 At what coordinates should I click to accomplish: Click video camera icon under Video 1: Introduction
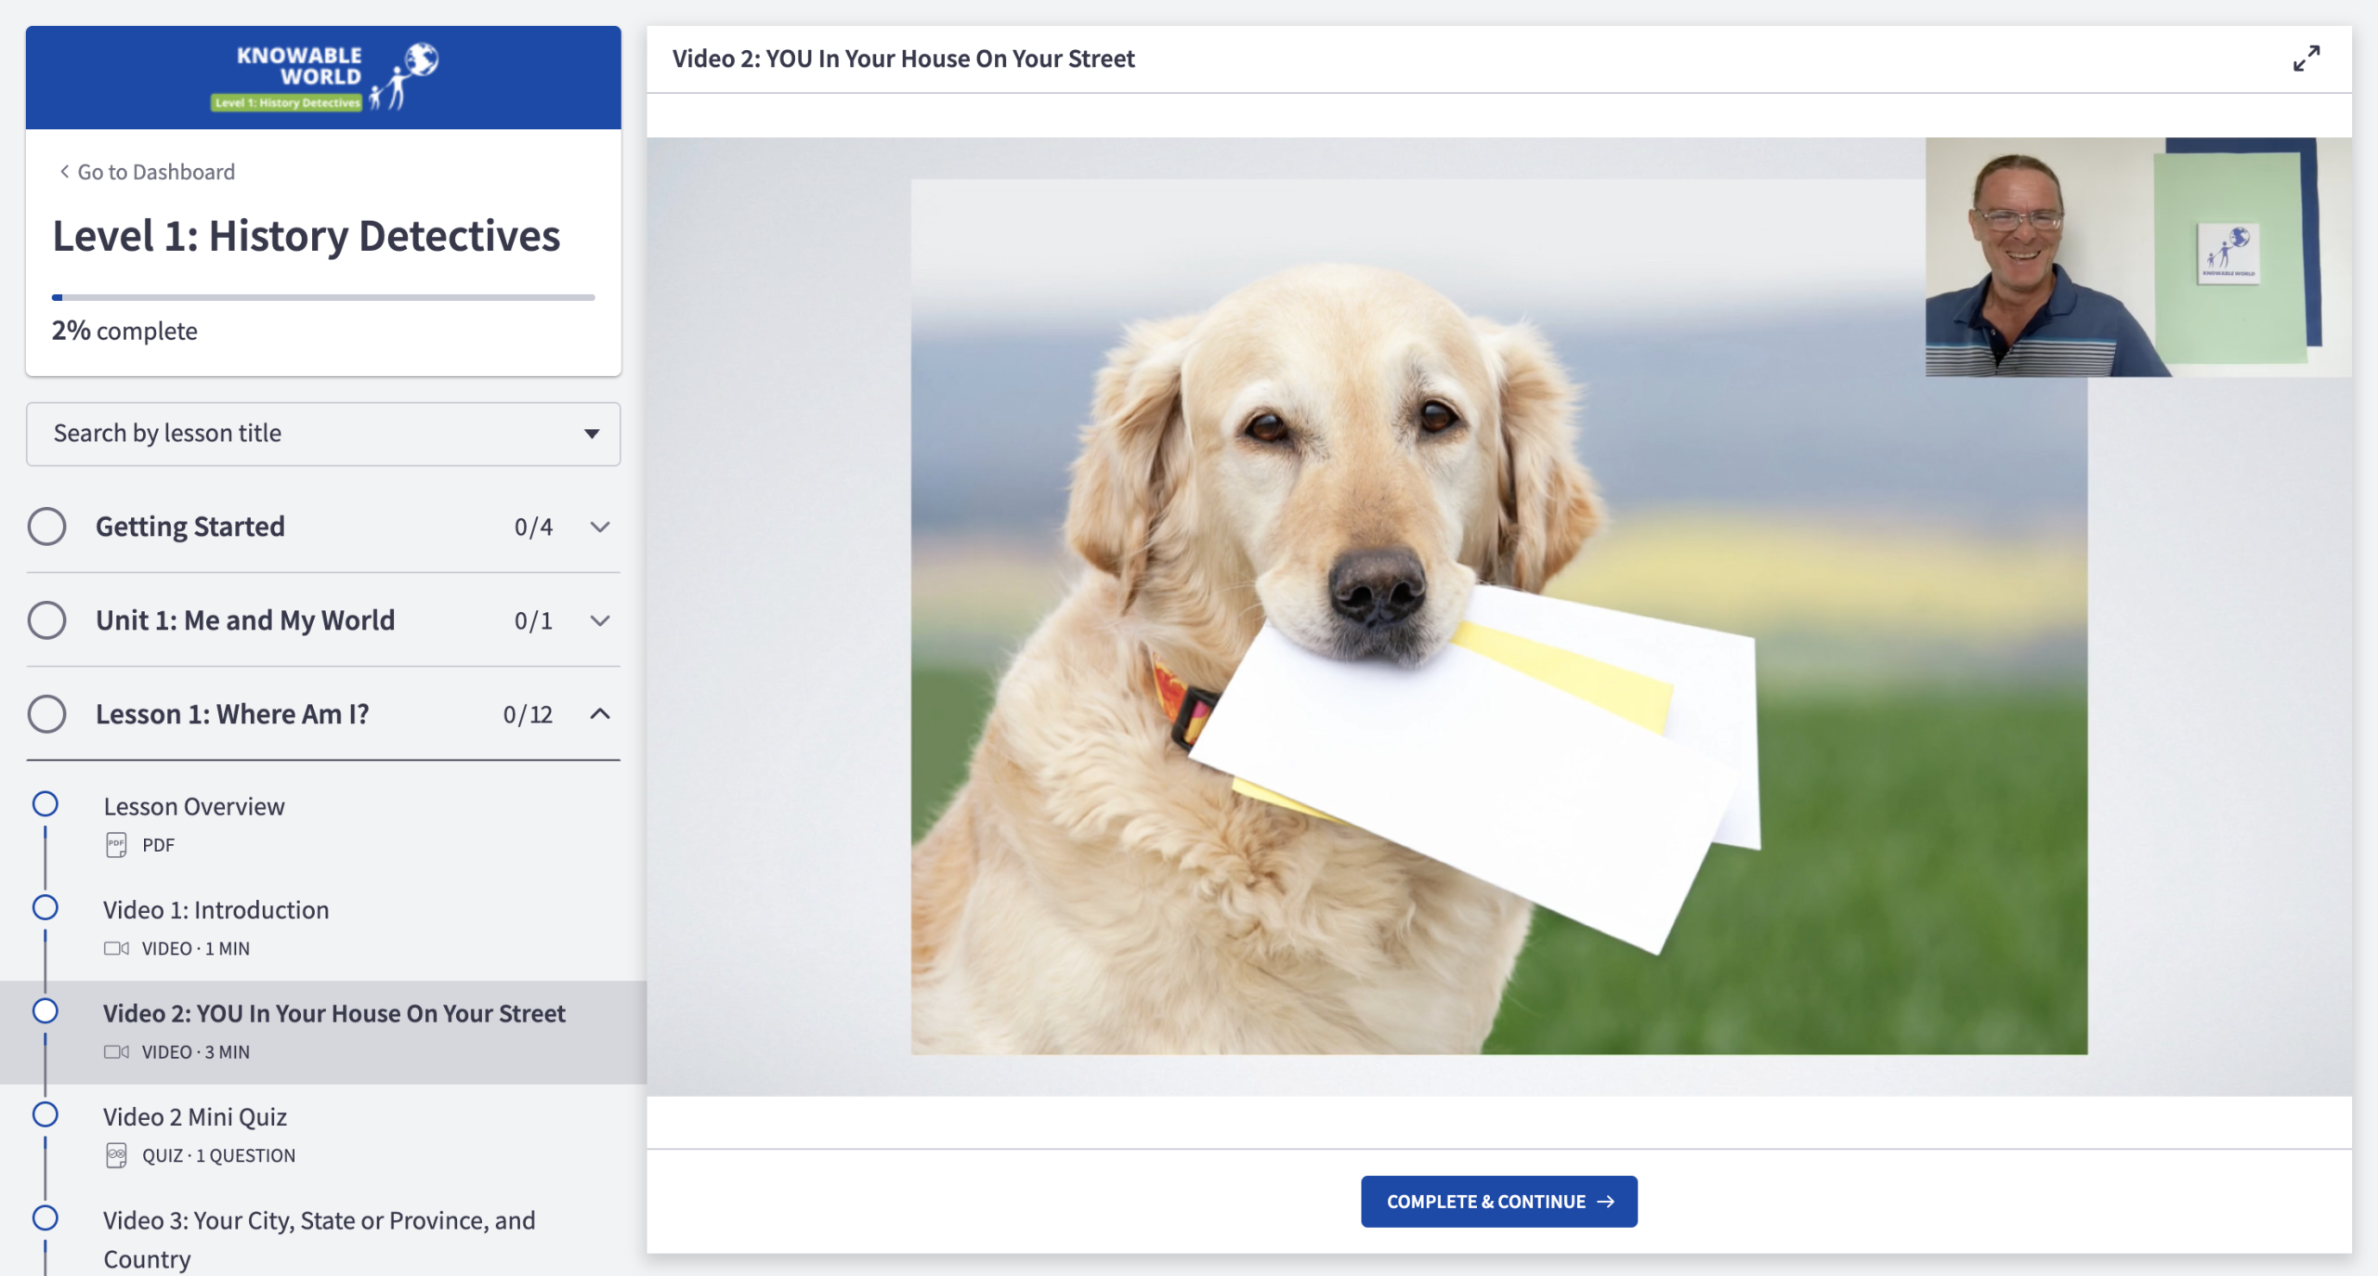click(x=116, y=948)
